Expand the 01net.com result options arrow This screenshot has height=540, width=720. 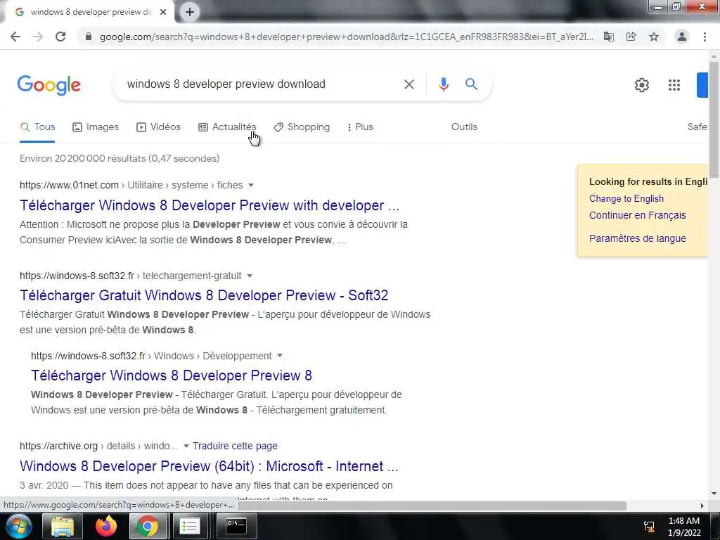tap(251, 185)
